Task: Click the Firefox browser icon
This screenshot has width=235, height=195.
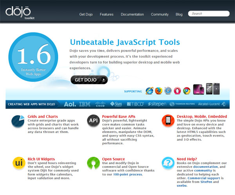Action: tap(159, 91)
